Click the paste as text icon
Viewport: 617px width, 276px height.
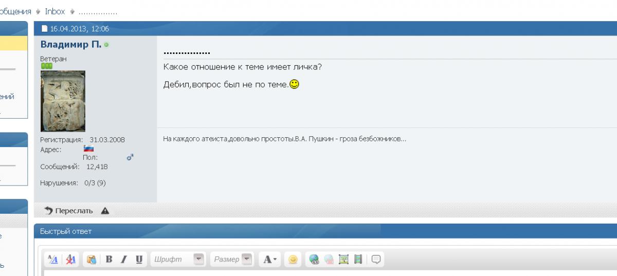[x=92, y=260]
